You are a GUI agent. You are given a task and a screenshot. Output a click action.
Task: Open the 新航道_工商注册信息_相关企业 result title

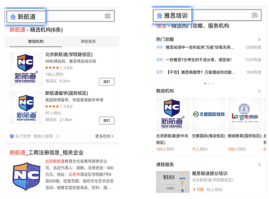pyautogui.click(x=47, y=152)
